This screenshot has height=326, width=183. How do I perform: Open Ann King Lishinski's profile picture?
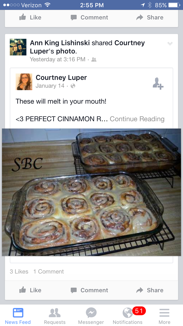pos(18,47)
